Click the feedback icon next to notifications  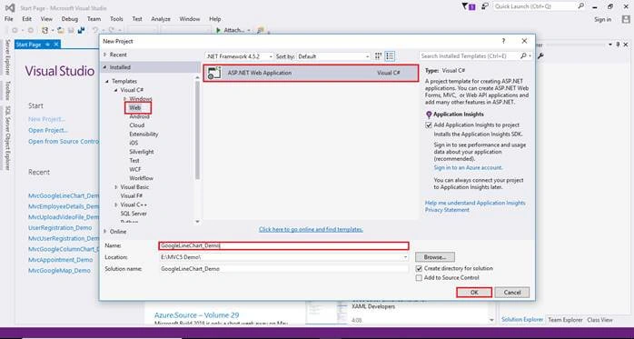(485, 6)
